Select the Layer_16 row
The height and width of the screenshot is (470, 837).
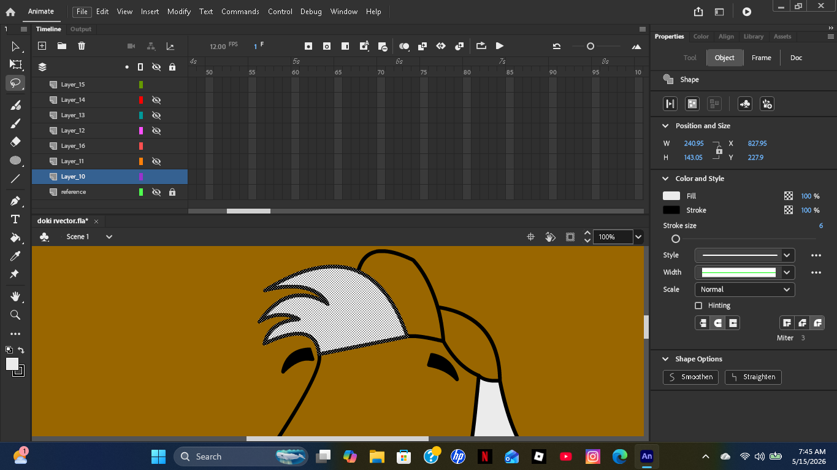coord(110,146)
